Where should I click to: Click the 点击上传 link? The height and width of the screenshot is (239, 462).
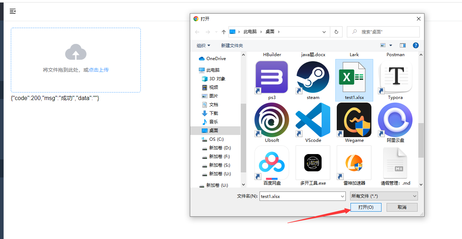tap(99, 70)
